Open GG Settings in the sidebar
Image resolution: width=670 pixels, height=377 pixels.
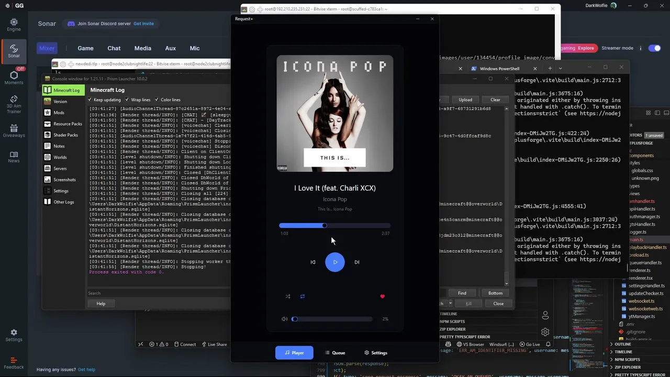tap(14, 336)
